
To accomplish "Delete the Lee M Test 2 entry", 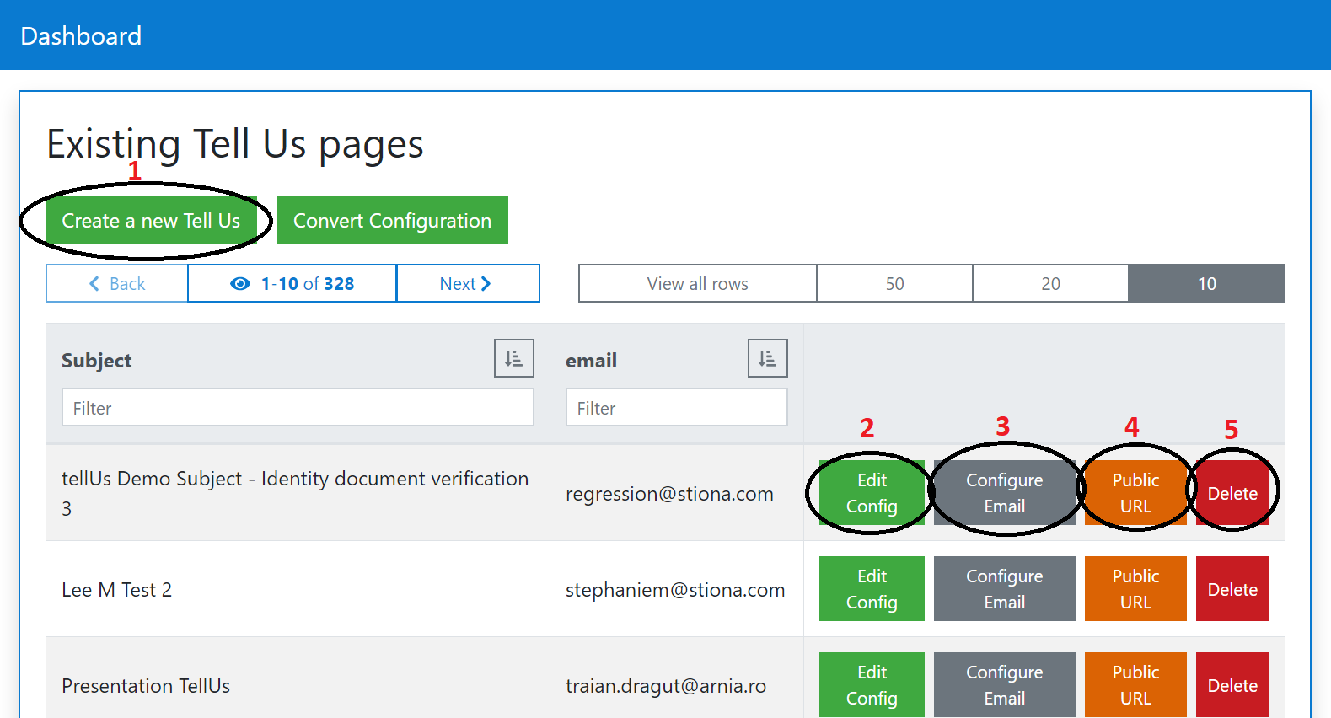I will pos(1232,590).
